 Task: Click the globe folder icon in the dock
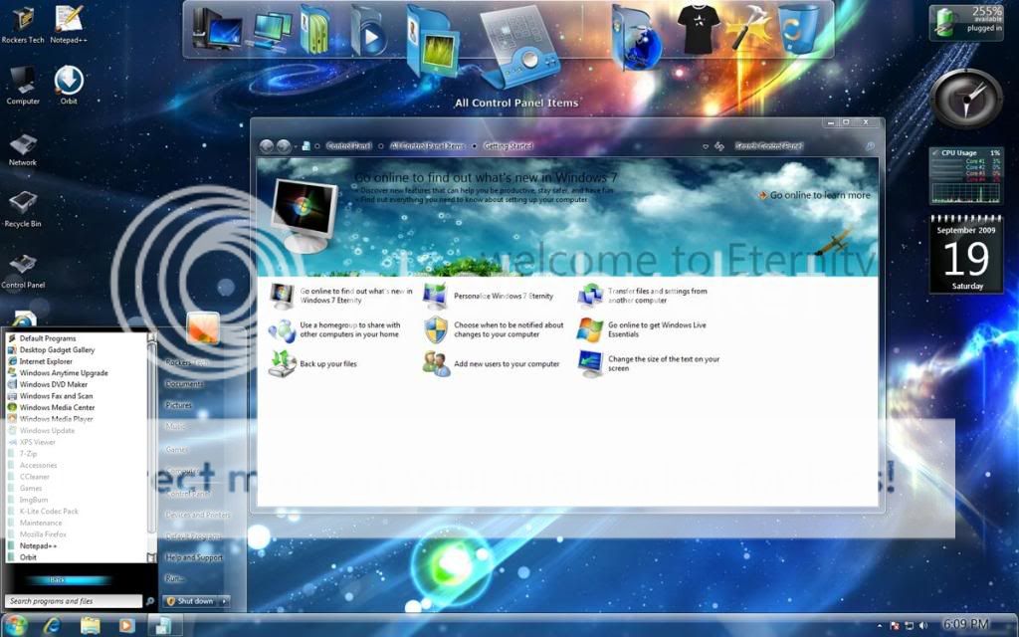coord(636,38)
